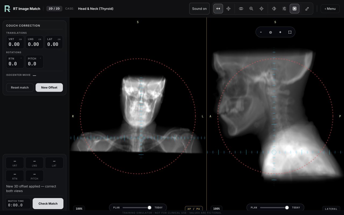This screenshot has width=344, height=215.
Task: Click the LAT result box in bottom panel
Action: tap(54, 163)
